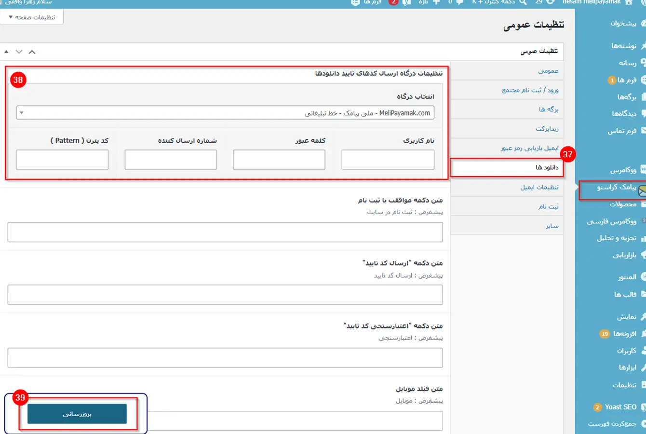Click the home icon in the admin bar
This screenshot has height=434, width=646.
pyautogui.click(x=629, y=2)
